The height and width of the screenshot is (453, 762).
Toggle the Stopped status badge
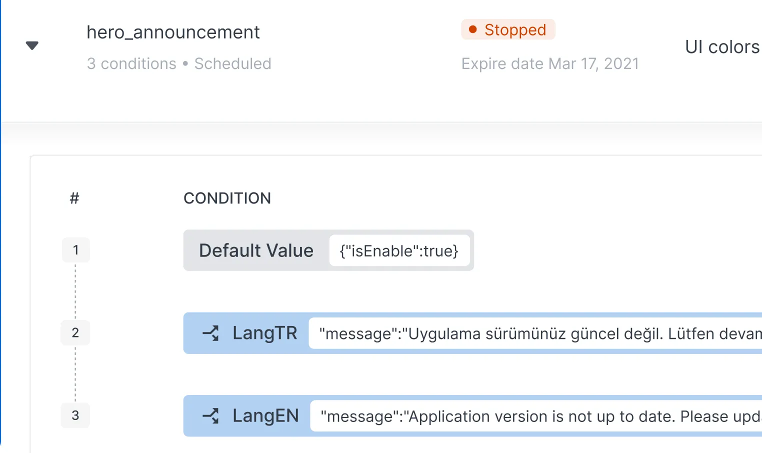point(508,29)
